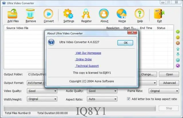Image resolution: width=183 pixels, height=118 pixels.
Task: Open the Audio Quality dropdown
Action: [x=102, y=91]
